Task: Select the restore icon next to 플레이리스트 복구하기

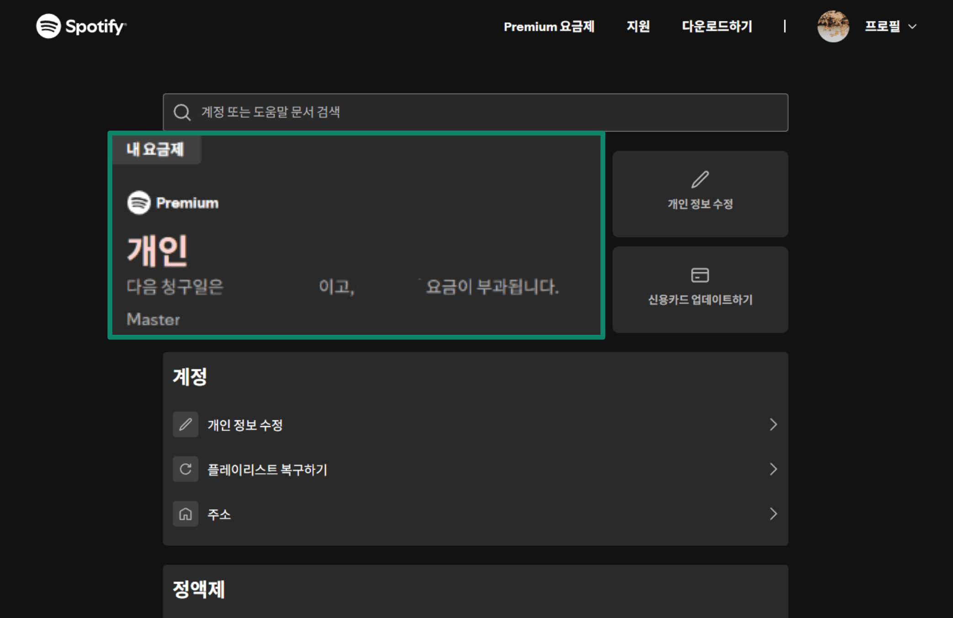Action: point(185,469)
